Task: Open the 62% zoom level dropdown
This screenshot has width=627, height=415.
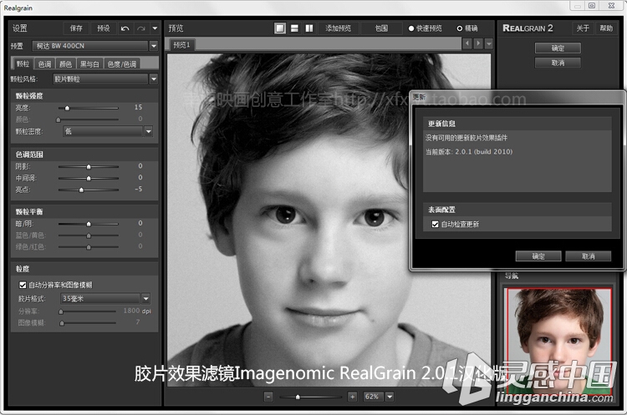Action: point(390,397)
